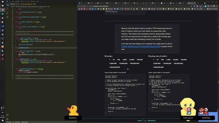
Task: Open the Windows Start menu
Action: 2,2
